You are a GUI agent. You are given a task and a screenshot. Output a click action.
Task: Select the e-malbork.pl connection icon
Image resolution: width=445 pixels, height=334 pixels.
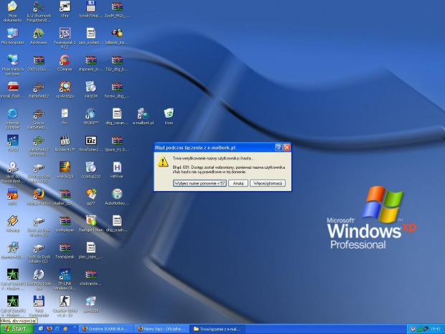143,116
